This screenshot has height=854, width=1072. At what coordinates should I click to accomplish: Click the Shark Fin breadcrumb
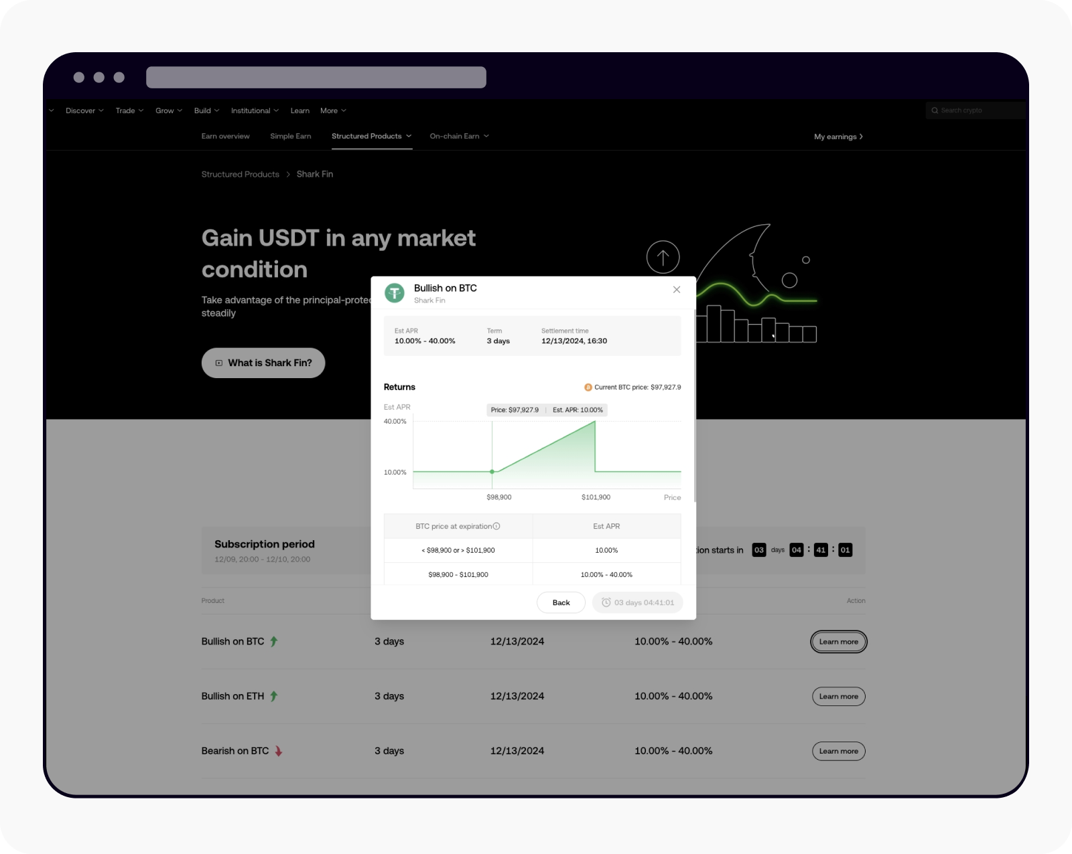click(x=314, y=174)
